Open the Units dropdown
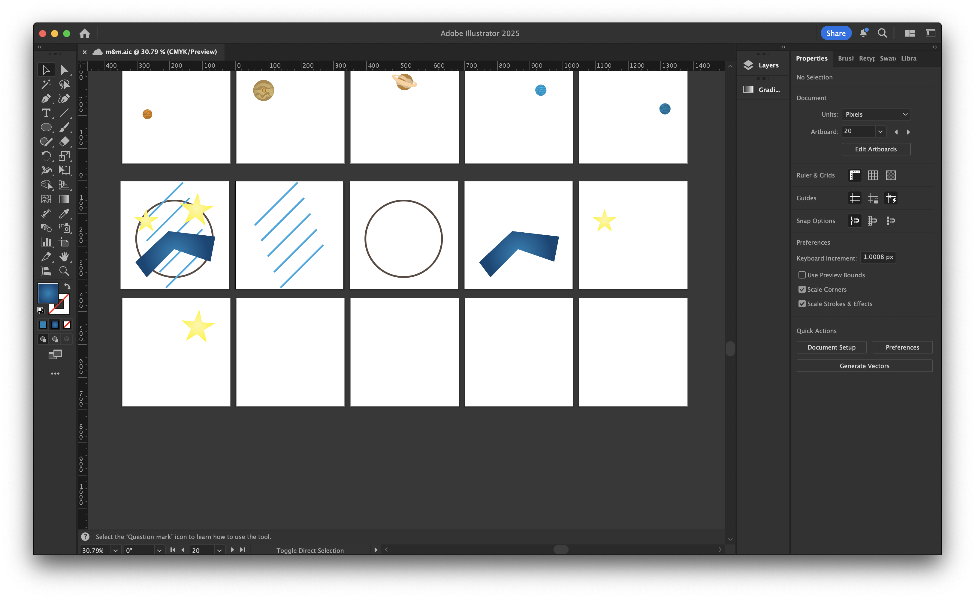This screenshot has height=599, width=975. click(x=876, y=114)
